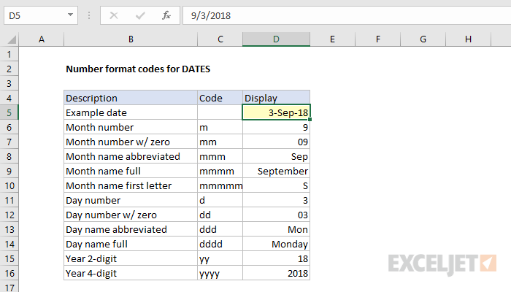Click the Enter checkmark formula bar icon
511x292 pixels.
(139, 15)
